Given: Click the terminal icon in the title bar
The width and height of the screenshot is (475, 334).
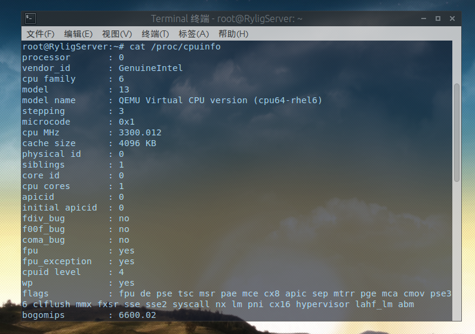Looking at the screenshot, I should tap(30, 18).
